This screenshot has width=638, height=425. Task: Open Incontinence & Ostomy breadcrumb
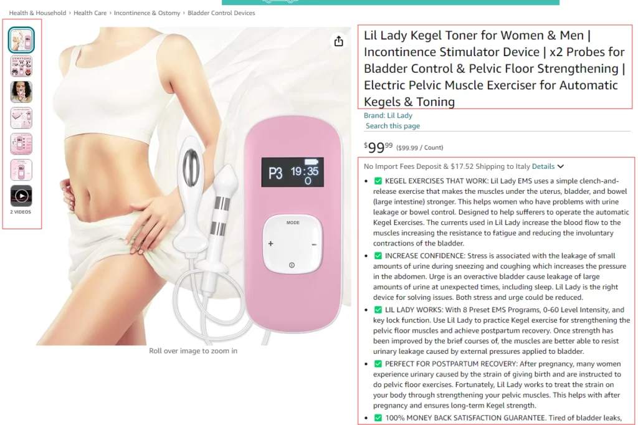point(147,13)
